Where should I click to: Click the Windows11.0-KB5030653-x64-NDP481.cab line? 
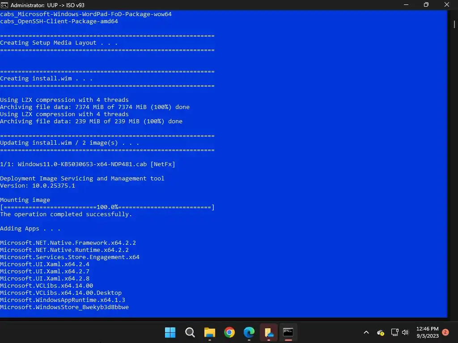click(88, 164)
